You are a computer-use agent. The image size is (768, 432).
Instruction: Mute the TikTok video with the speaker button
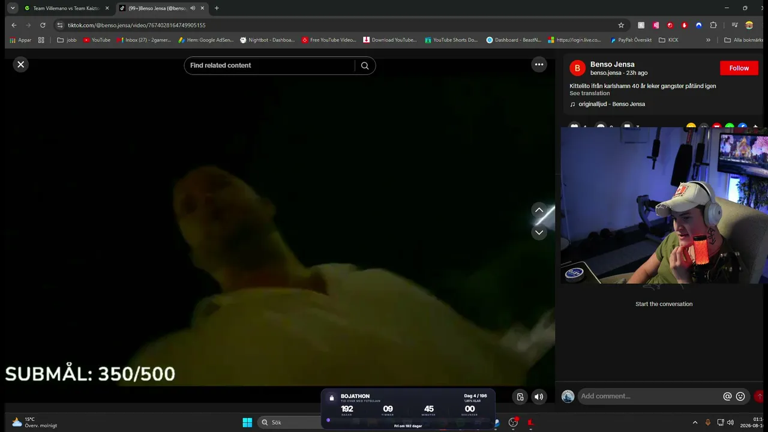(x=539, y=397)
